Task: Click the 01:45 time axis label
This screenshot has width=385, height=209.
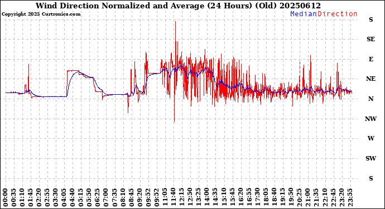Action: point(31,197)
